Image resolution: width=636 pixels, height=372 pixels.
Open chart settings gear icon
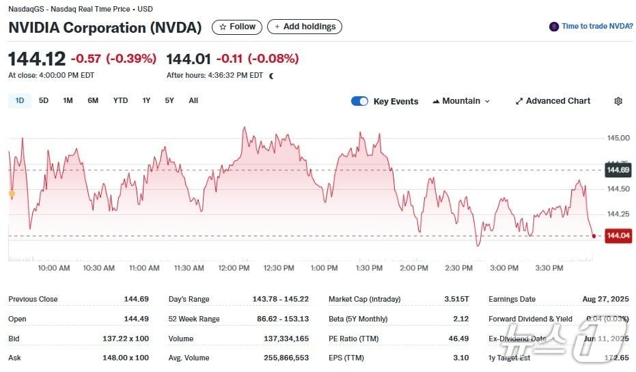(618, 101)
